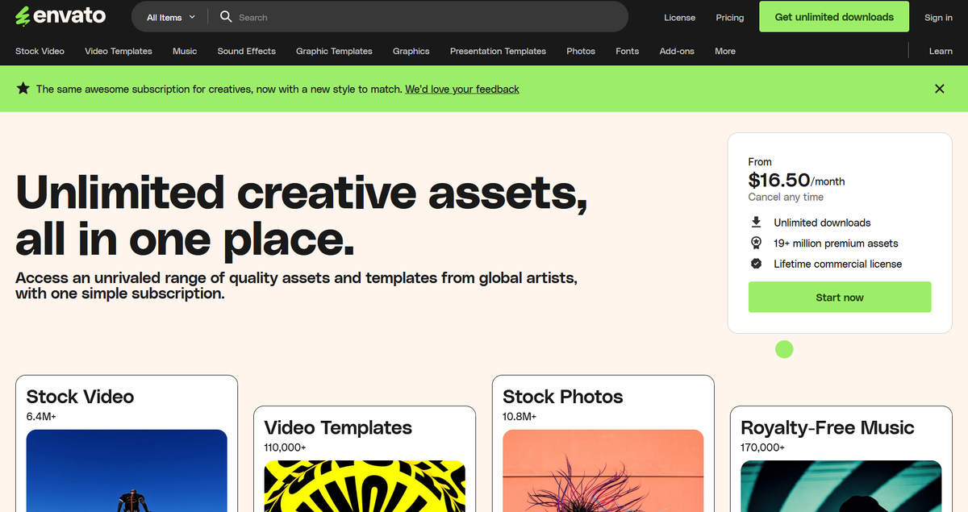Image resolution: width=968 pixels, height=512 pixels.
Task: Click We'd love your feedback link
Action: click(x=462, y=89)
